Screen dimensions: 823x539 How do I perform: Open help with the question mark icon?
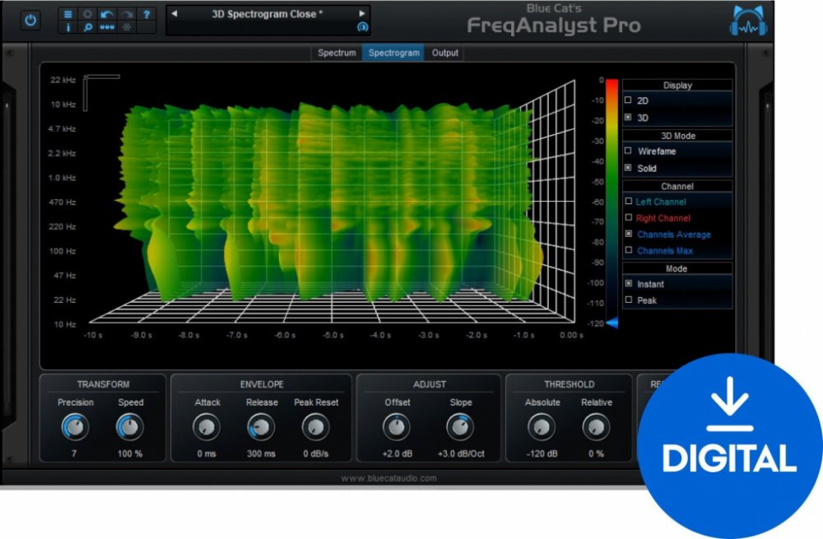tap(146, 14)
